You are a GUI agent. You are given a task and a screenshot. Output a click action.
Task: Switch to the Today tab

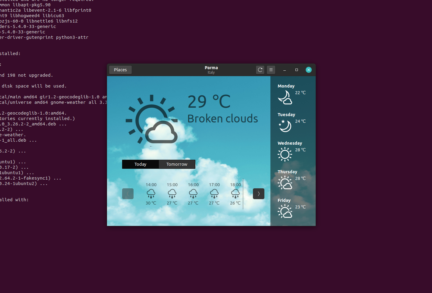[140, 164]
